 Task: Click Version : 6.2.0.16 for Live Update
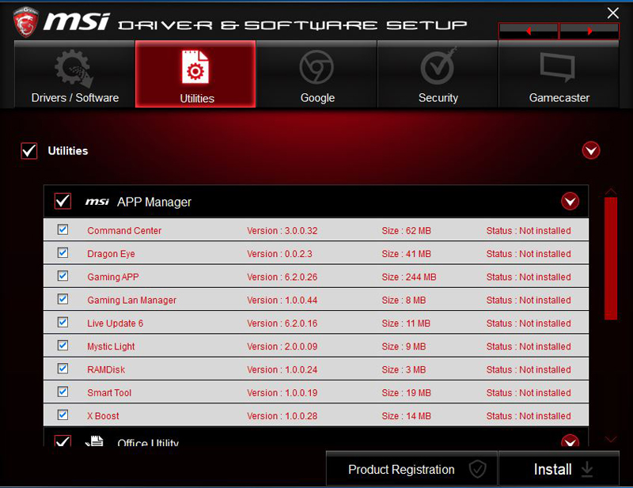click(282, 323)
